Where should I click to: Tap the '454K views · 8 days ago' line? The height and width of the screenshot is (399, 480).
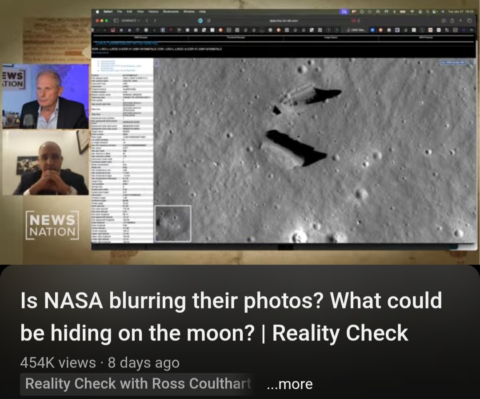pyautogui.click(x=100, y=363)
